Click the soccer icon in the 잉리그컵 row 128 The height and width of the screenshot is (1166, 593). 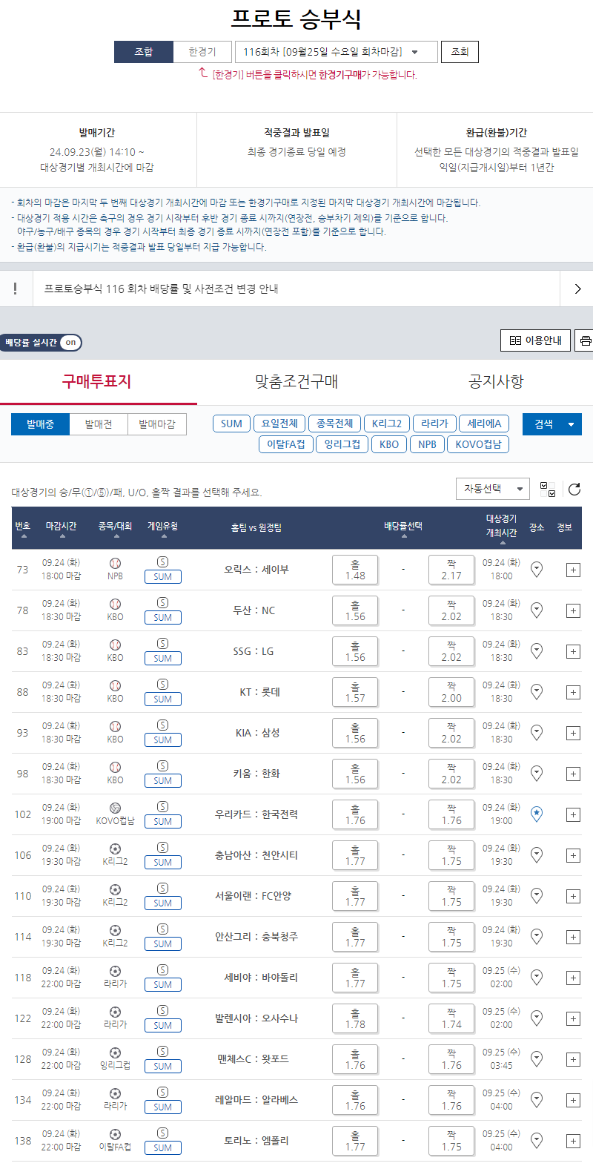coord(115,1053)
